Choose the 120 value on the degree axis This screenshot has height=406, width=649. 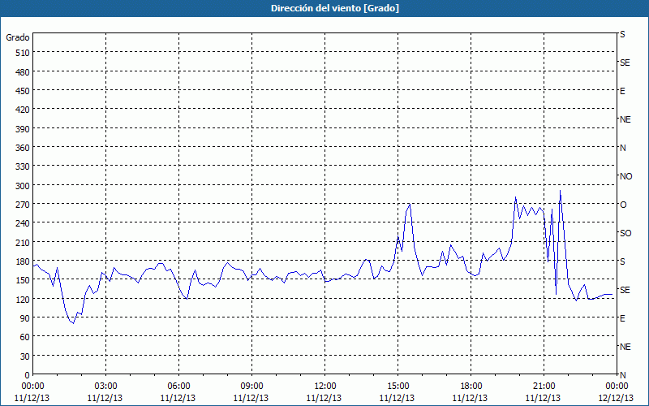click(23, 299)
